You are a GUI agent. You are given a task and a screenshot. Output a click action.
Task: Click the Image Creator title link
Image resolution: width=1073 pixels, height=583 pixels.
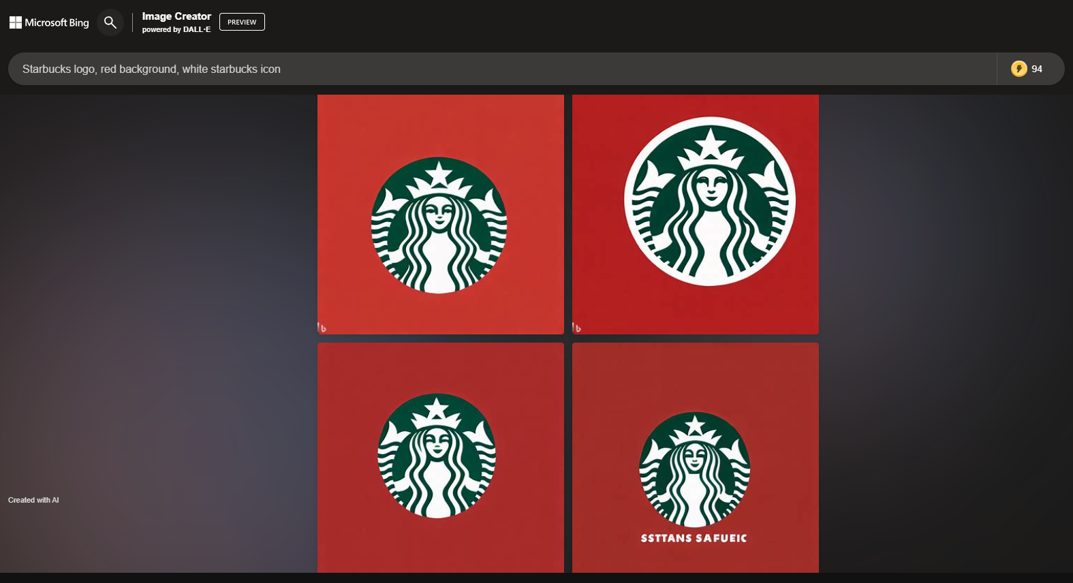point(176,16)
